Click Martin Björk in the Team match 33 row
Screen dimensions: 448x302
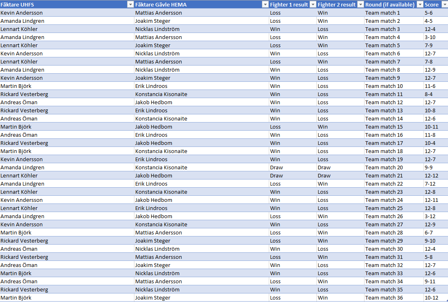coord(67,273)
